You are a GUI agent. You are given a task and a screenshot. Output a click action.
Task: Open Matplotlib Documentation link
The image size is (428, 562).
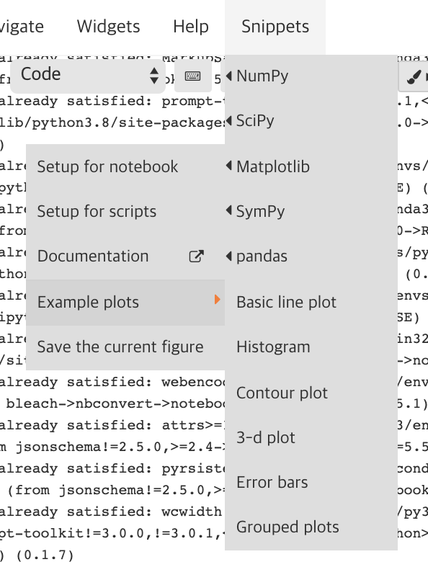click(x=125, y=257)
